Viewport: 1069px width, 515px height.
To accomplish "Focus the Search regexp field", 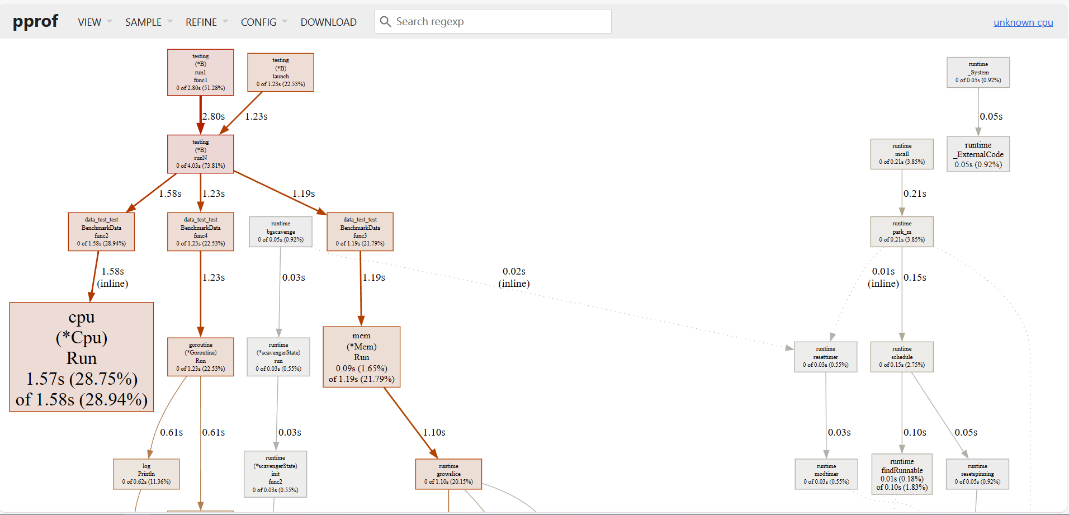I will [493, 21].
